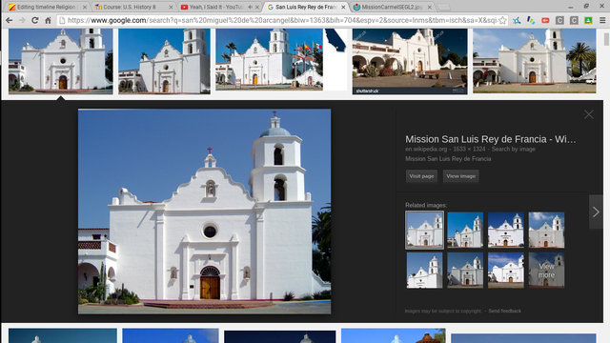Switch to MissionCarmelSEGL2.jpg tab

pos(391,7)
